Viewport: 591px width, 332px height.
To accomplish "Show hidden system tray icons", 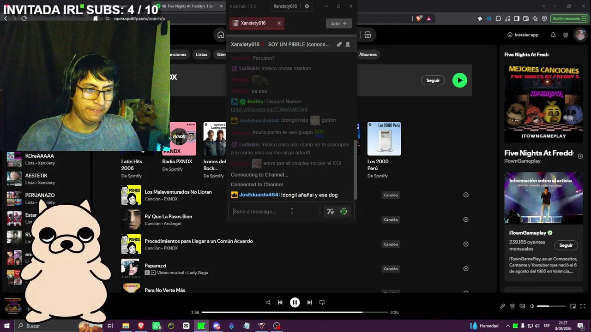I will tap(508, 326).
